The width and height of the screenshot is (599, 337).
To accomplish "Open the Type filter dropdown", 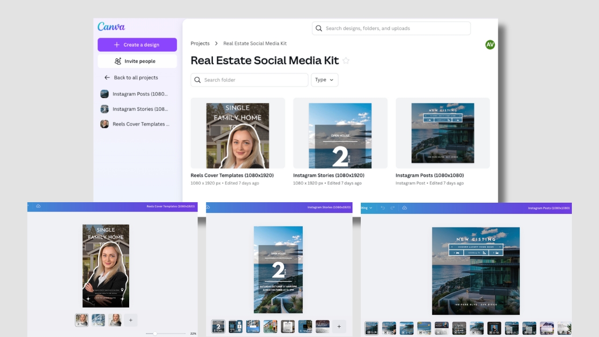I will pos(324,80).
